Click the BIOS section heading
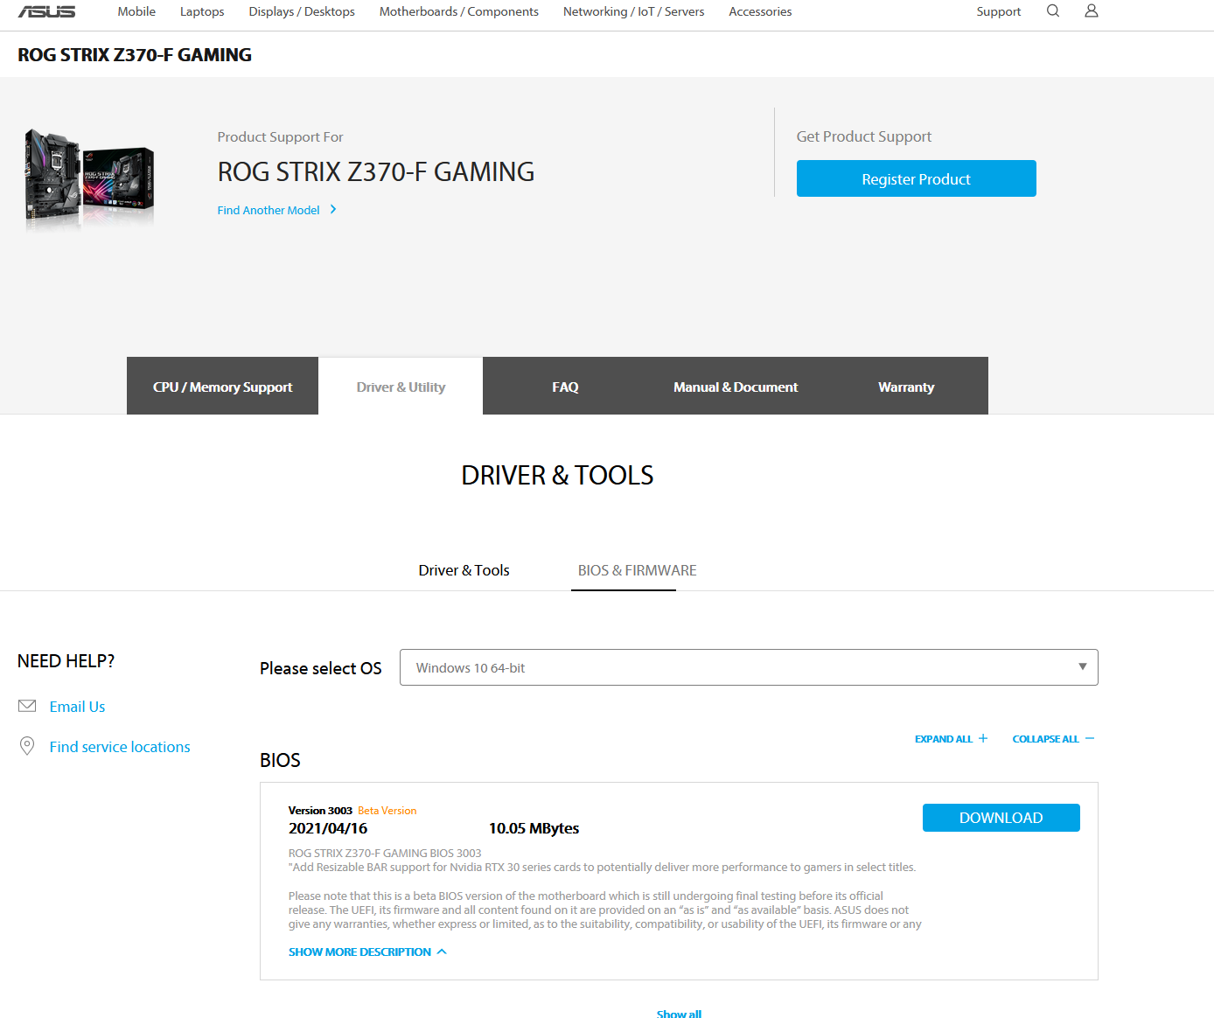The width and height of the screenshot is (1214, 1018). (x=280, y=760)
